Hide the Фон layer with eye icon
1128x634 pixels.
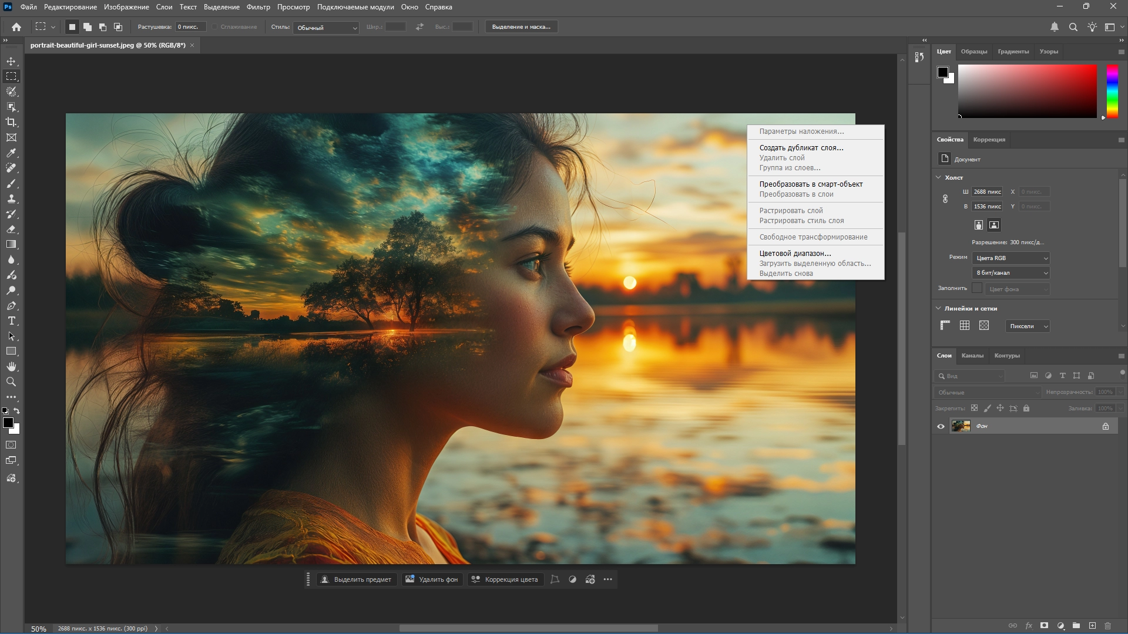941,426
